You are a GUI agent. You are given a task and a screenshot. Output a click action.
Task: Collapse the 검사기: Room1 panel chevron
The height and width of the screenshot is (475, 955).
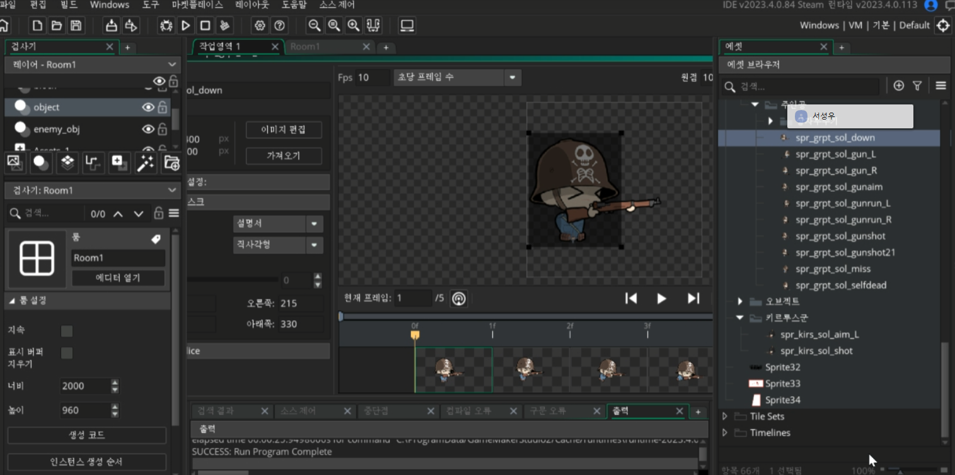click(172, 190)
